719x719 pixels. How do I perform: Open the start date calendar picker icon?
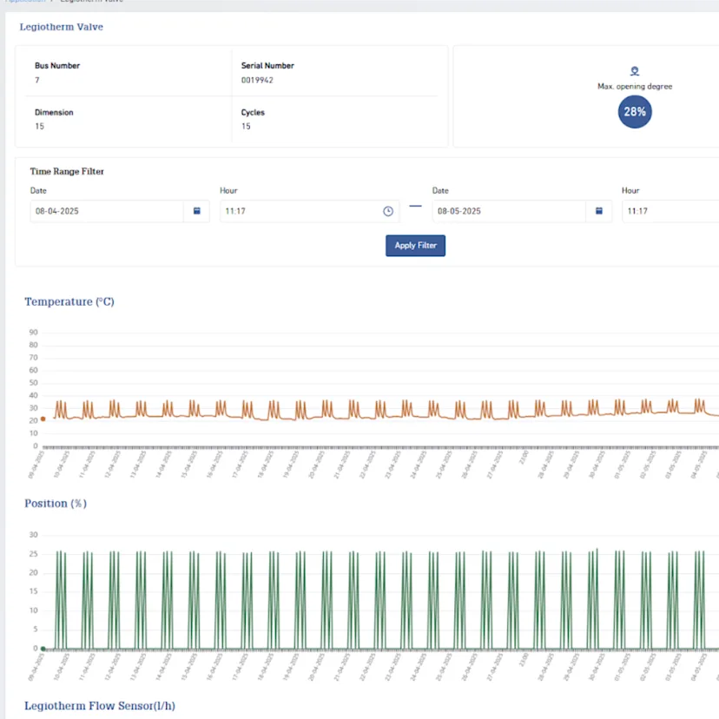point(197,211)
